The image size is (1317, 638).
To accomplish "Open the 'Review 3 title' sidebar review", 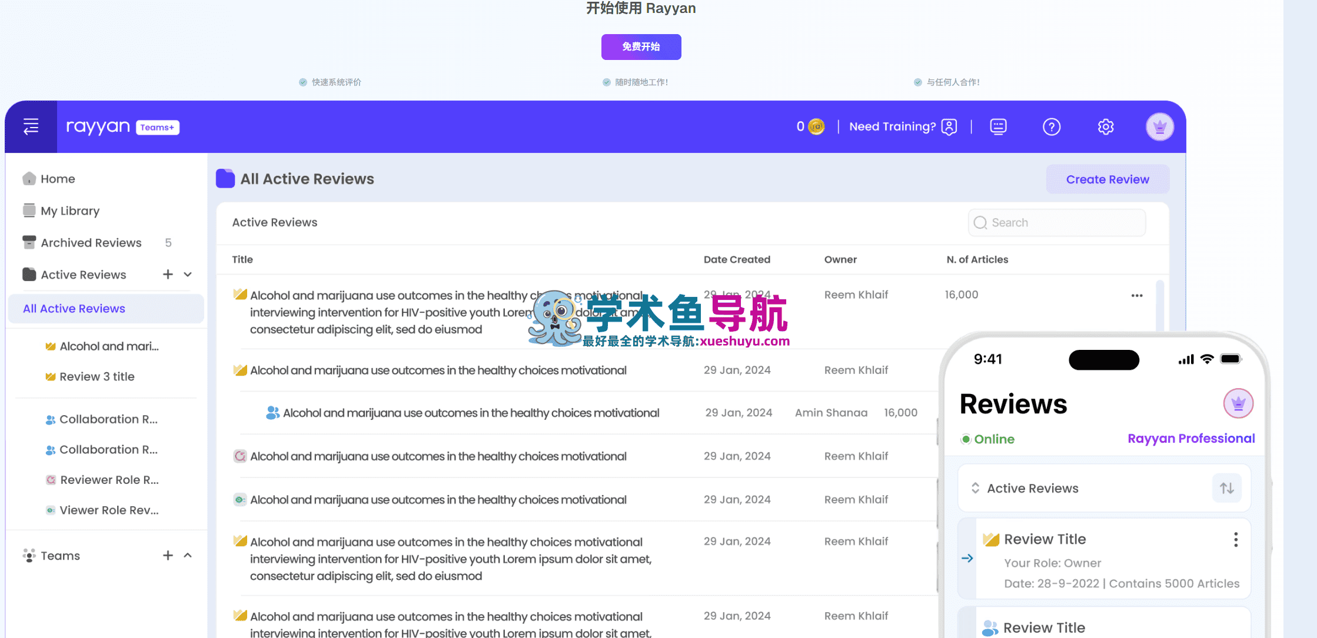I will pyautogui.click(x=91, y=377).
